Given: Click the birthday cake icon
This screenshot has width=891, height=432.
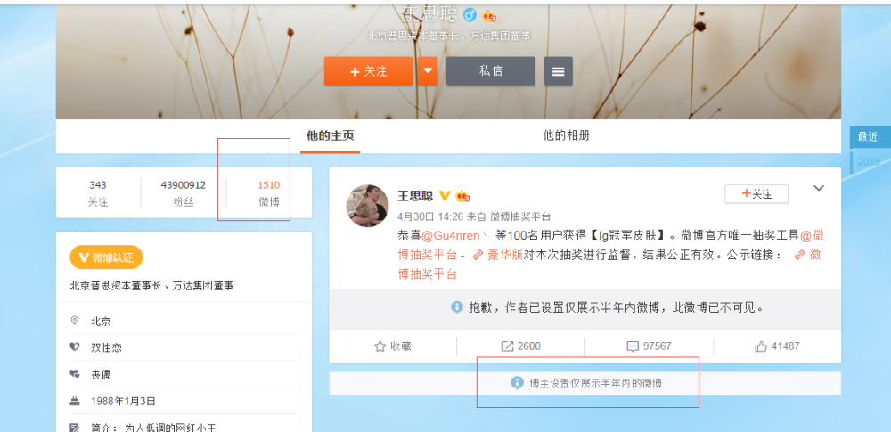Looking at the screenshot, I should click(75, 401).
